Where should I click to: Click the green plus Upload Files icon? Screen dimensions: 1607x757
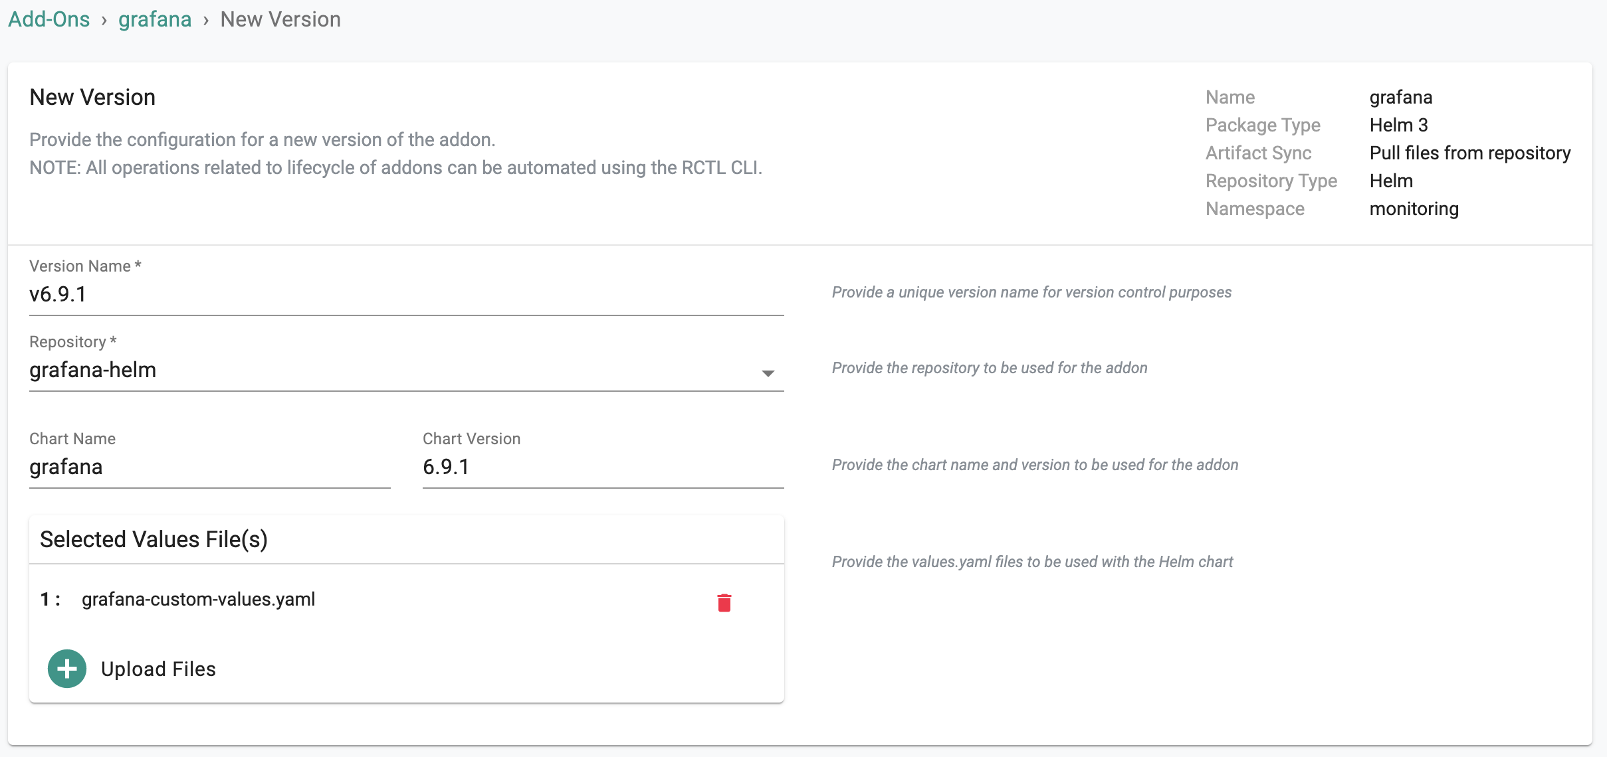[x=67, y=669]
